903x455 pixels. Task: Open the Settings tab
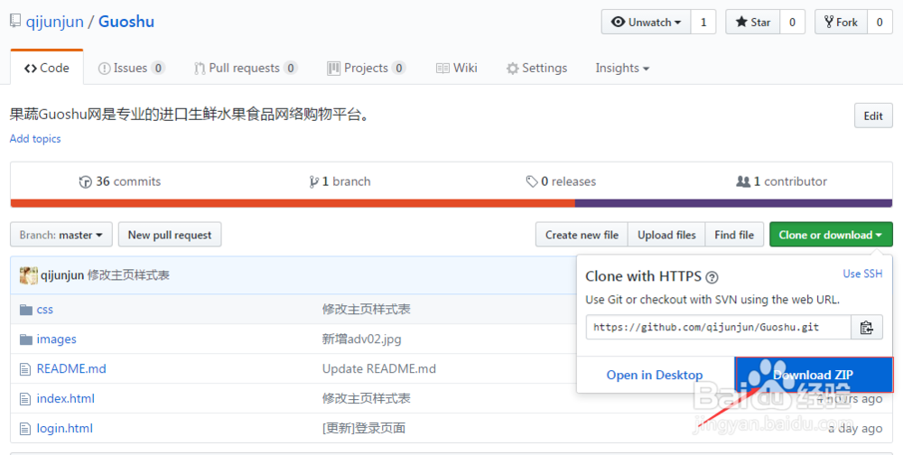(536, 68)
